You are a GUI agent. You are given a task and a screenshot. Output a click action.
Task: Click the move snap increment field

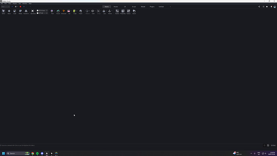point(43,10)
